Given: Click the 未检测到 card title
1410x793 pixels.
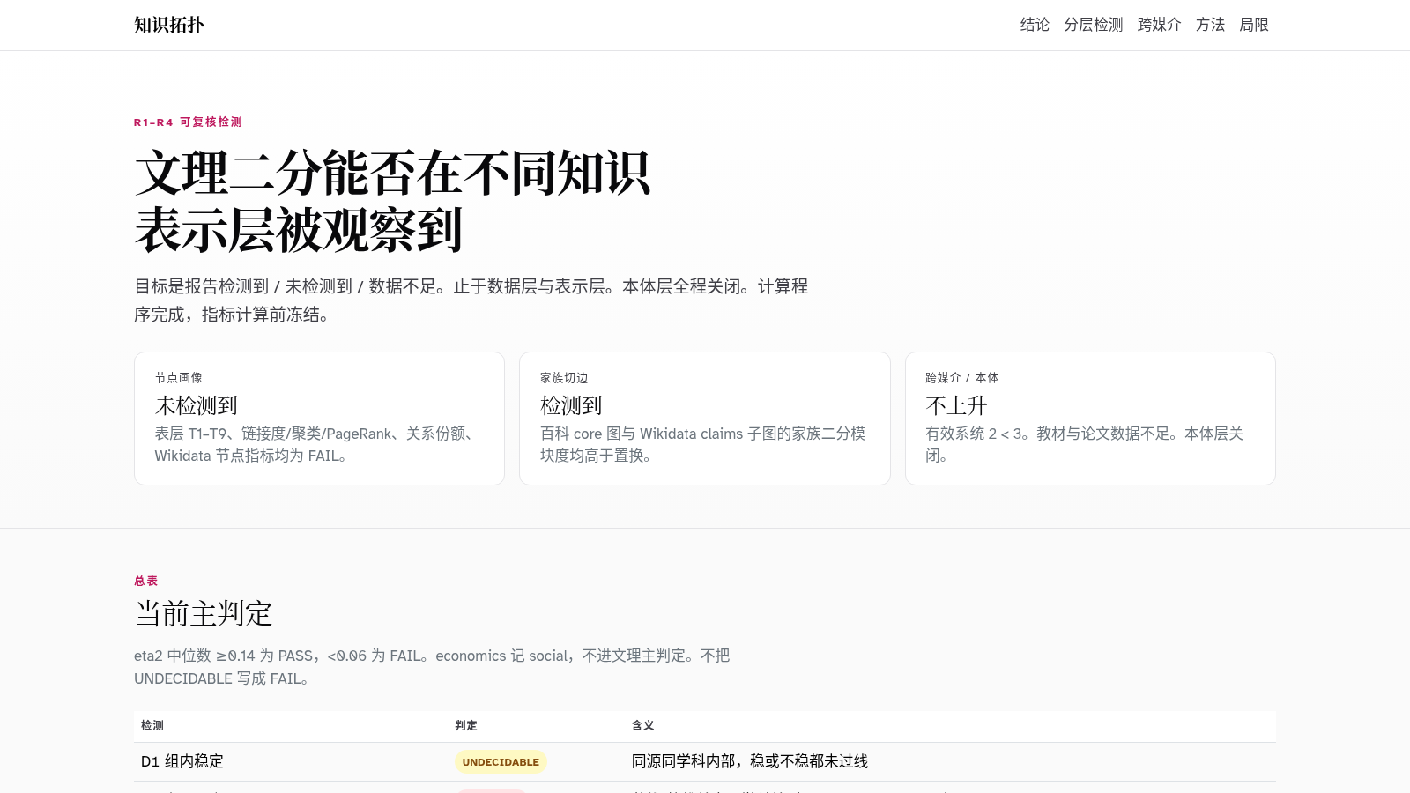Looking at the screenshot, I should point(197,405).
